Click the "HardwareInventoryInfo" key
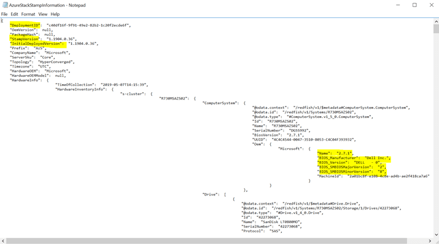The width and height of the screenshot is (439, 244). coord(81,89)
